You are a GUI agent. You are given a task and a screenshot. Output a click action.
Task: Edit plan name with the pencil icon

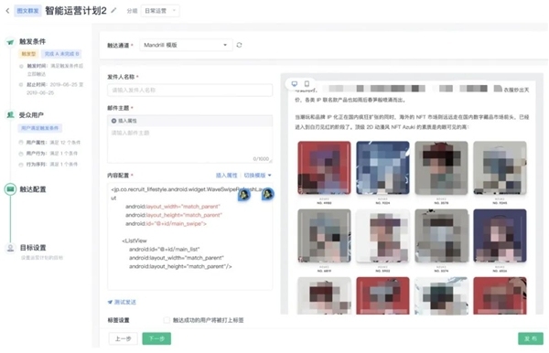pos(113,10)
